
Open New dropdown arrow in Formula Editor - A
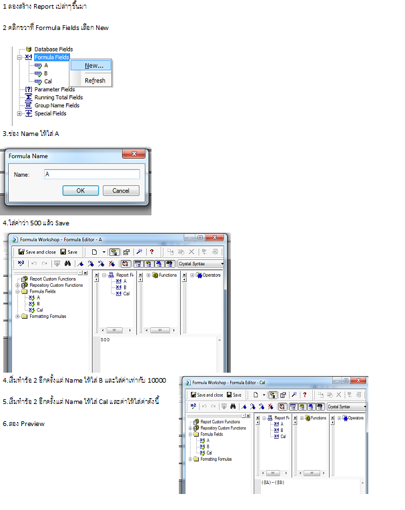[x=104, y=252]
